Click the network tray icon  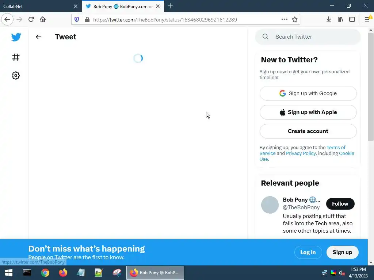tap(325, 273)
